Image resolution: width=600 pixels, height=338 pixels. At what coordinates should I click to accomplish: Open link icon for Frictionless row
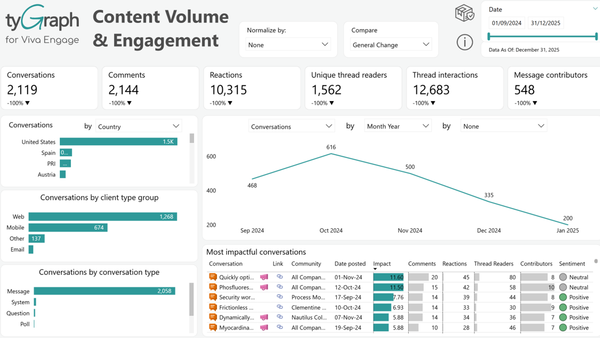click(280, 307)
